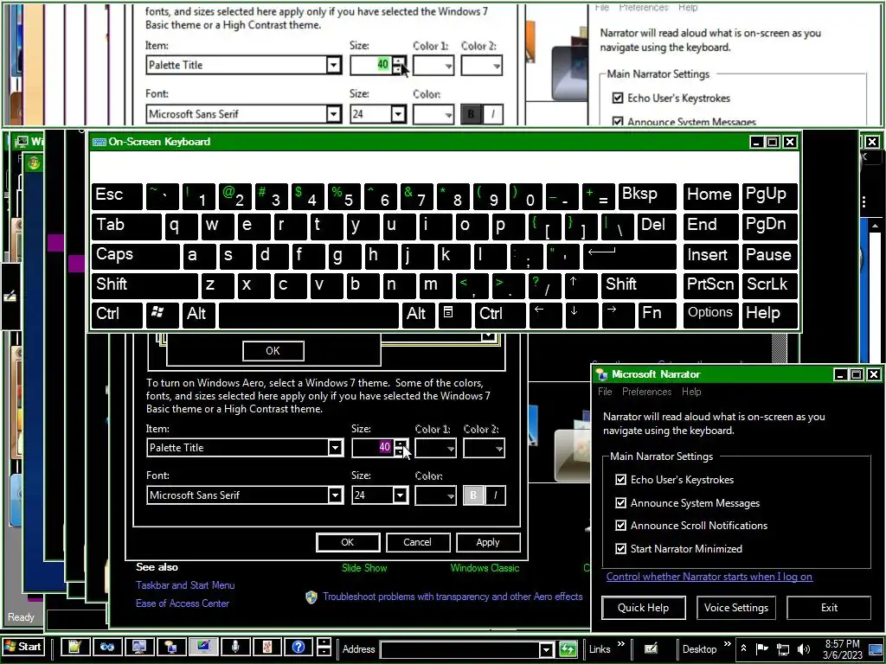
Task: Tap the Enter arrow key on the On-Screen Keyboard
Action: coord(631,255)
